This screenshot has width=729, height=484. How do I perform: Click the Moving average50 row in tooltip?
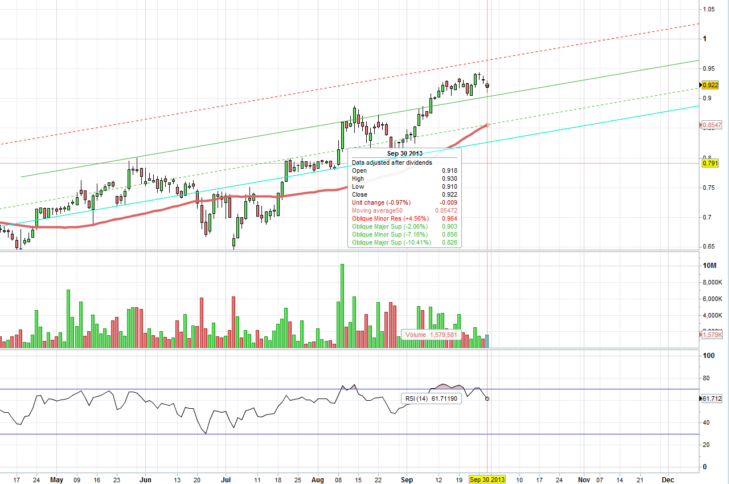click(x=404, y=210)
